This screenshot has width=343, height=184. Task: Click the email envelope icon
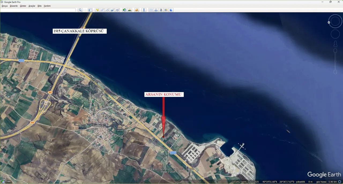coord(151,10)
